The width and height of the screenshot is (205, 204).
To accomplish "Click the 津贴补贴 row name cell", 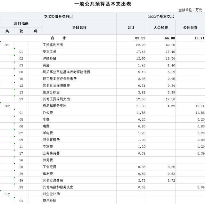I will point(49,58).
